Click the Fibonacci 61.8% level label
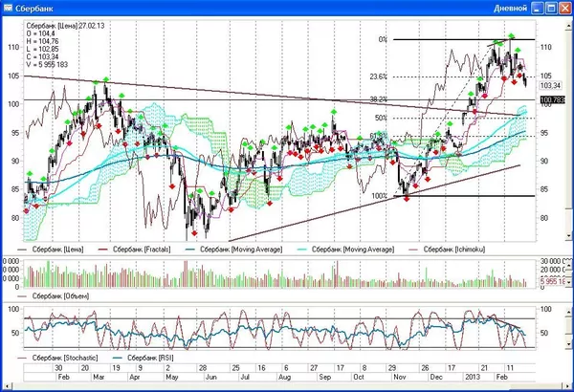The height and width of the screenshot is (392, 574). (x=379, y=136)
